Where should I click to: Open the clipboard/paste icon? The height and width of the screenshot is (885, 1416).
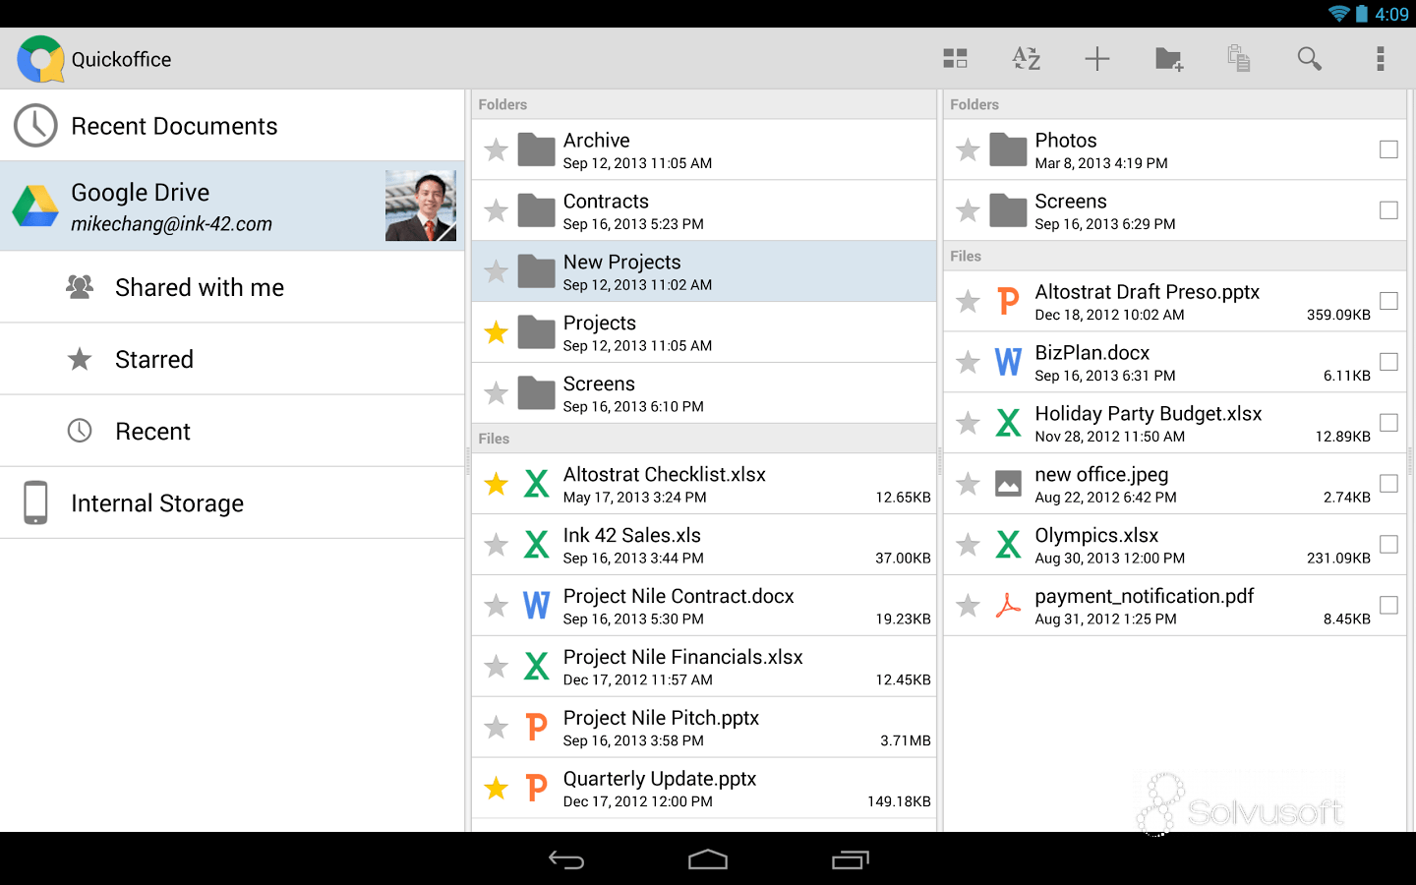1238,58
